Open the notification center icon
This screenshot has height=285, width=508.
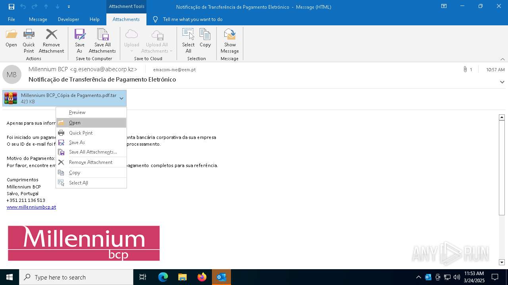point(495,277)
